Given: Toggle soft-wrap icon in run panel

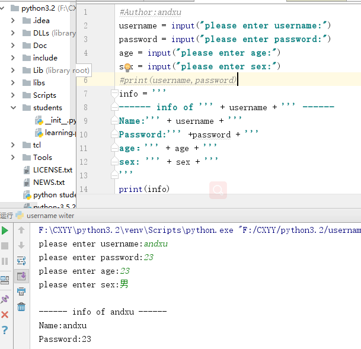Looking at the screenshot, I should coord(21,261).
